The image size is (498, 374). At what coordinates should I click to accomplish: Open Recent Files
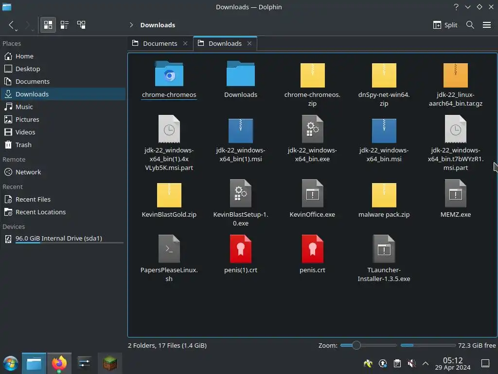63,199
